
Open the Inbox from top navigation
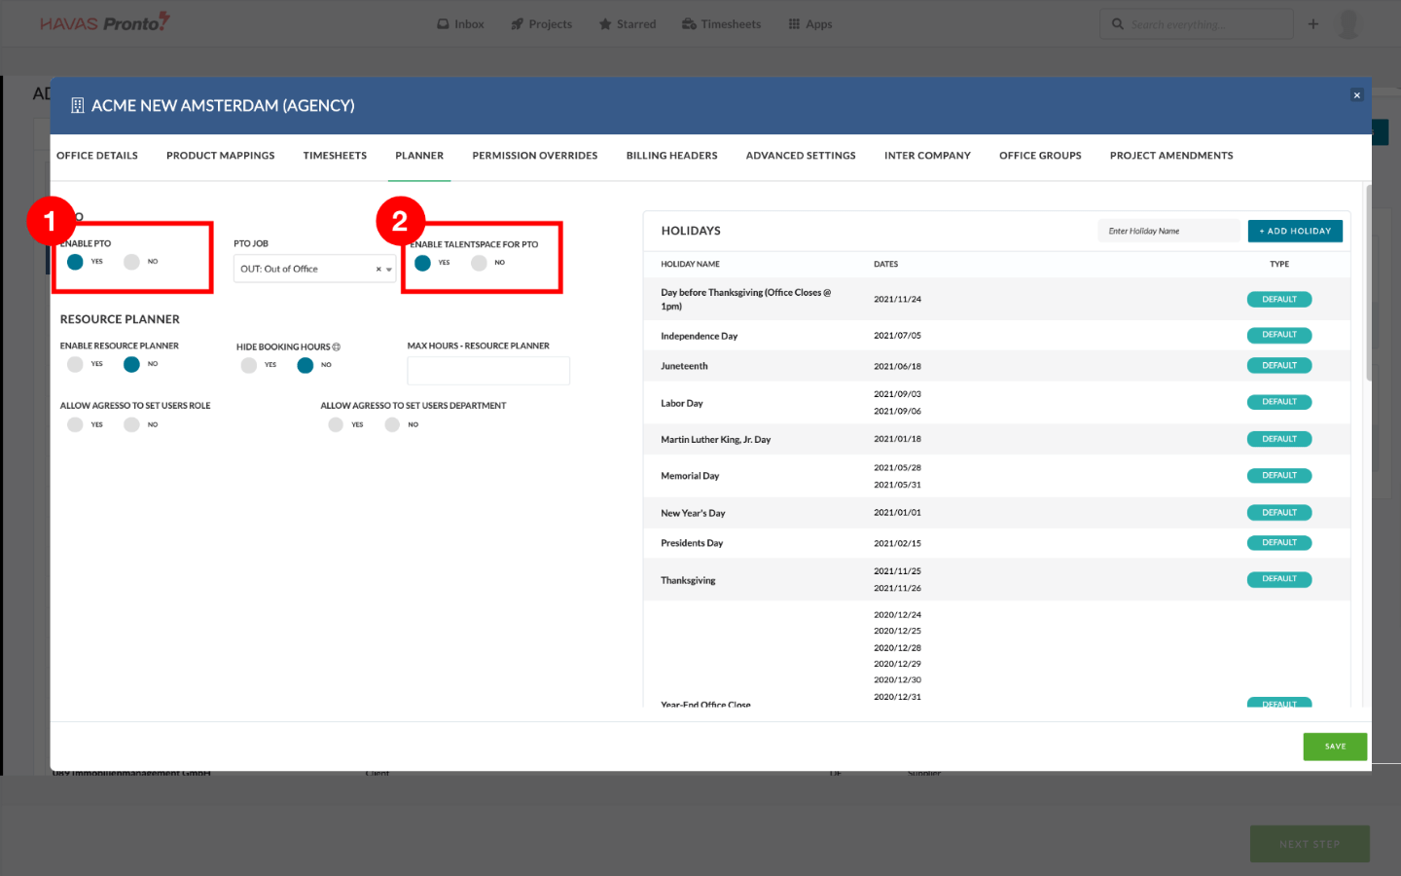click(460, 24)
